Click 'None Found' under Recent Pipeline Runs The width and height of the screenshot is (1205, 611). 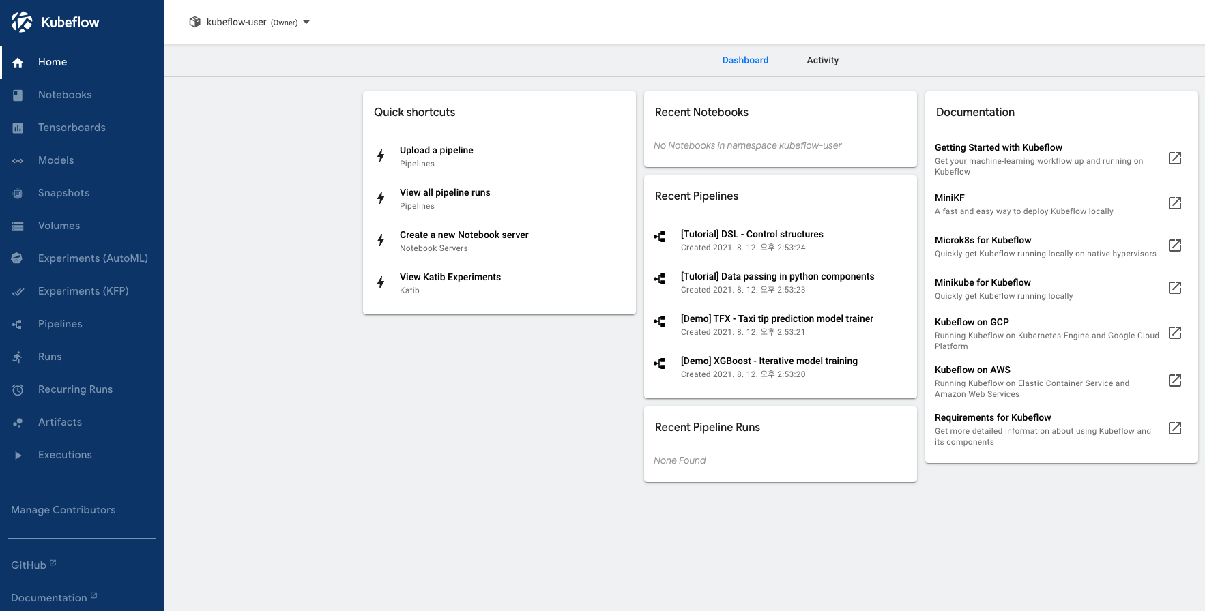click(x=680, y=460)
